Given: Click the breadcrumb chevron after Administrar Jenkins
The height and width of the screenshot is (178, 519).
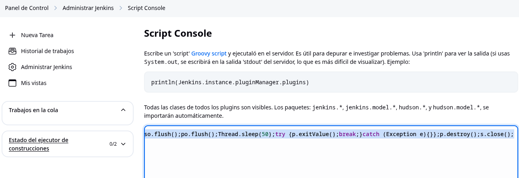Looking at the screenshot, I should pyautogui.click(x=120, y=8).
